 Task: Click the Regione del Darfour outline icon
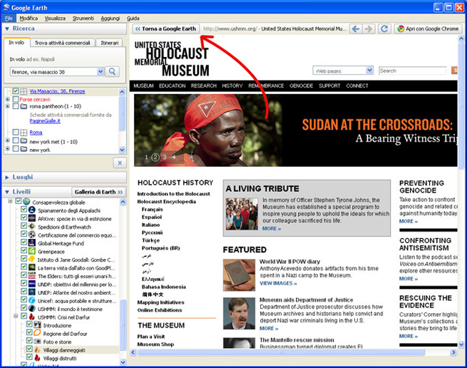point(37,333)
